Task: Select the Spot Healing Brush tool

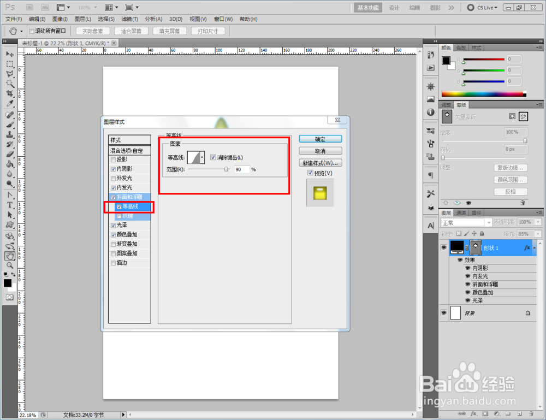Action: (10, 115)
